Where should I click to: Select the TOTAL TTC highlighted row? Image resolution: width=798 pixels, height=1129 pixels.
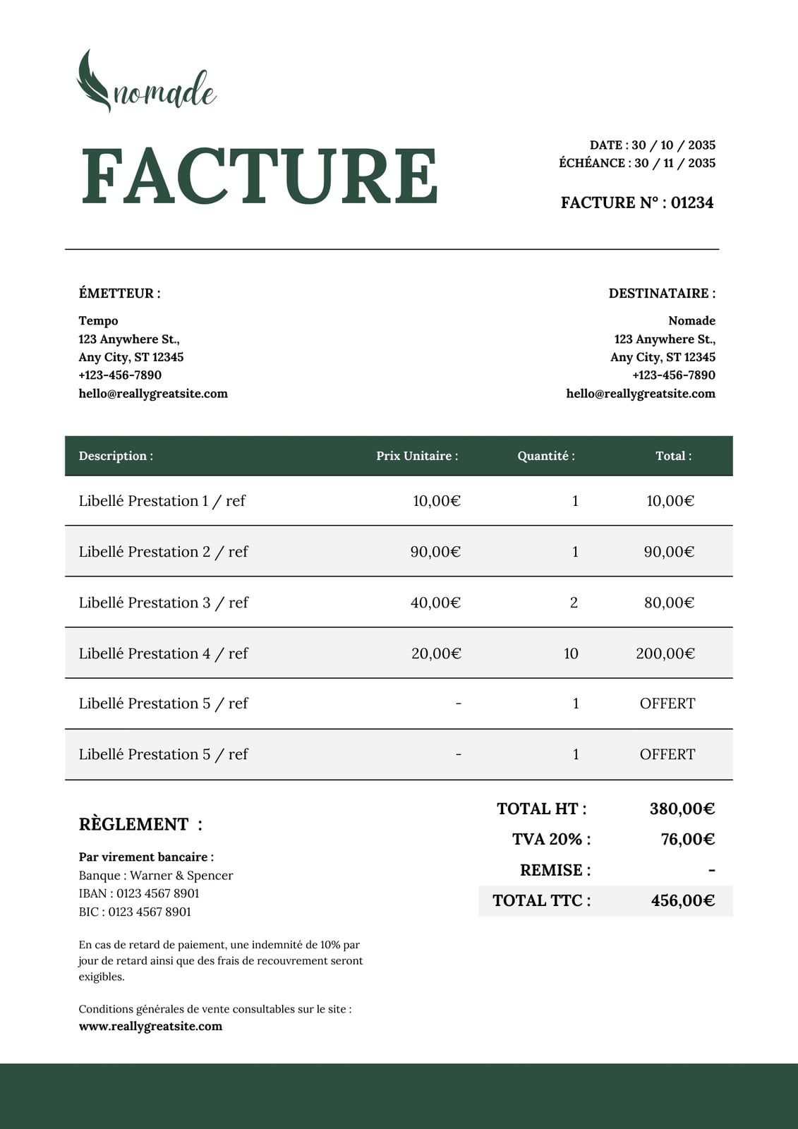click(x=605, y=901)
